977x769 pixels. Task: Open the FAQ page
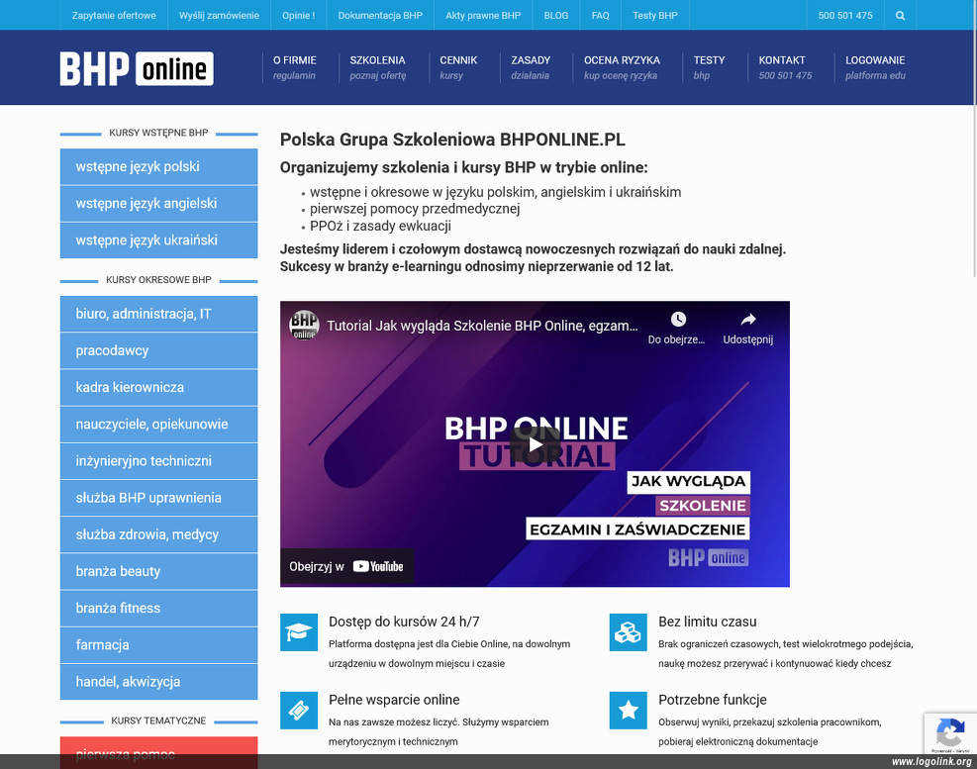point(600,16)
